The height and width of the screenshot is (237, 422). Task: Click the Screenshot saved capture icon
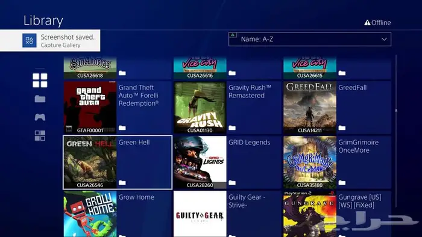(x=30, y=40)
